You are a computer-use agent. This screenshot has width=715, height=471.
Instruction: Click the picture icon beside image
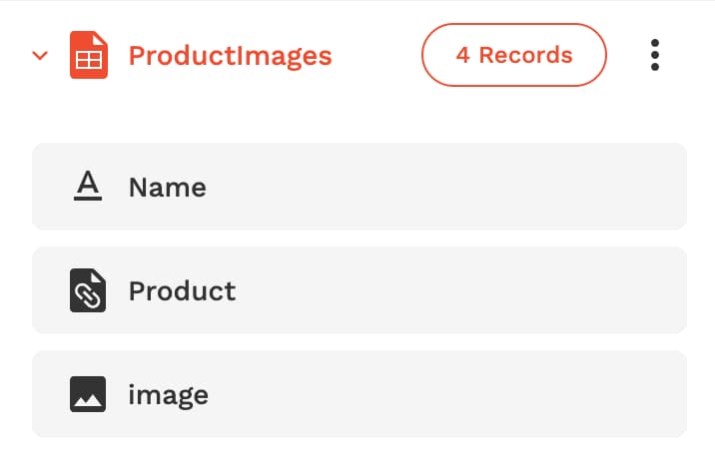click(88, 394)
